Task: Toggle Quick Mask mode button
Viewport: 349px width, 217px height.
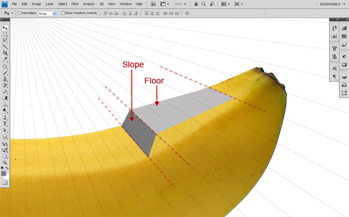Action: [5, 183]
